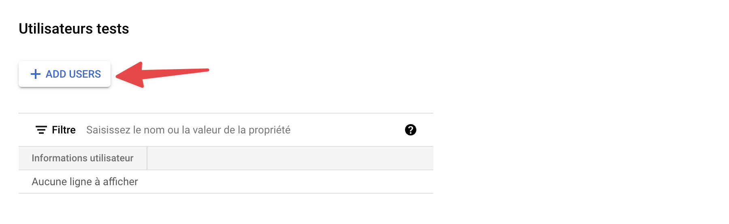Click the Informations utilisateur column header

pos(83,158)
